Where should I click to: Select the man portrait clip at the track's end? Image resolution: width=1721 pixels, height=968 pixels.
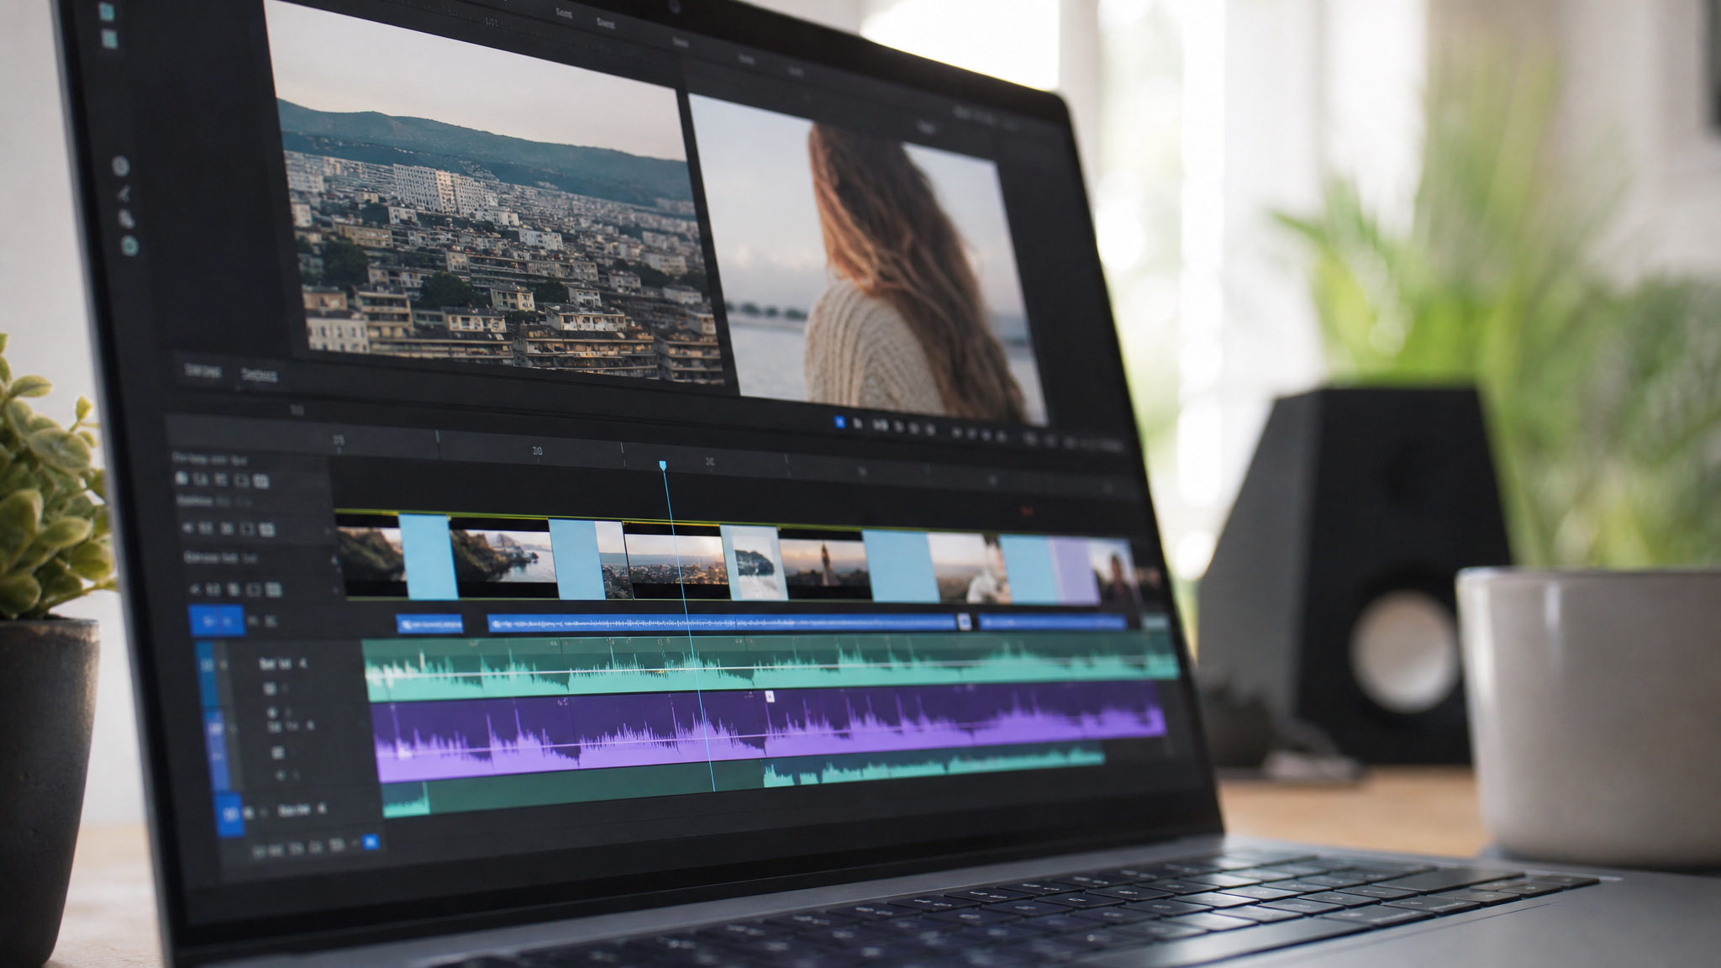click(1115, 572)
